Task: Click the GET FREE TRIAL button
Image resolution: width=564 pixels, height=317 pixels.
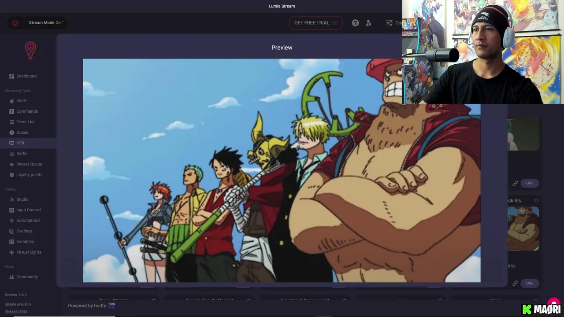Action: coord(315,23)
